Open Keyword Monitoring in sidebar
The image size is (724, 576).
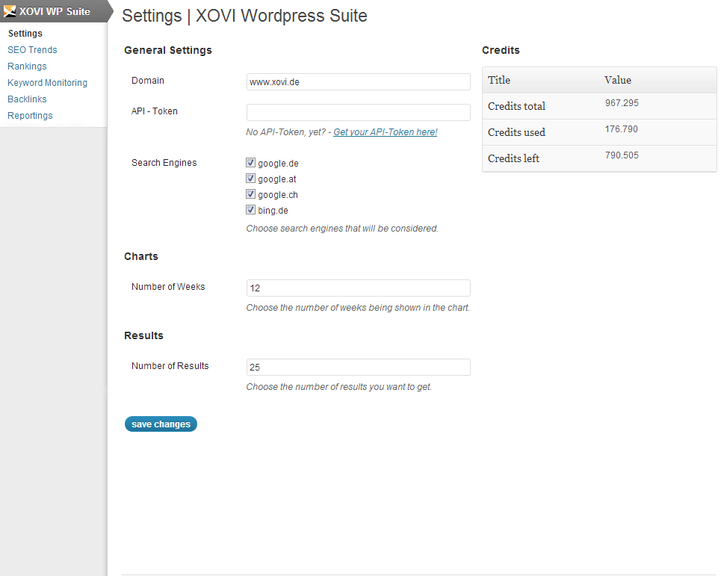click(47, 83)
